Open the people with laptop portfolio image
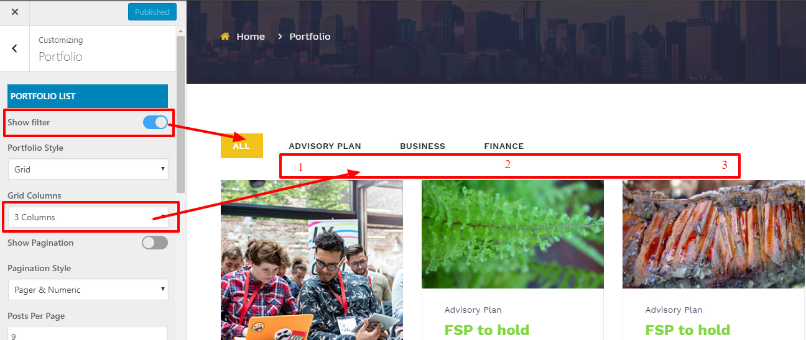This screenshot has width=806, height=340. coord(312,260)
